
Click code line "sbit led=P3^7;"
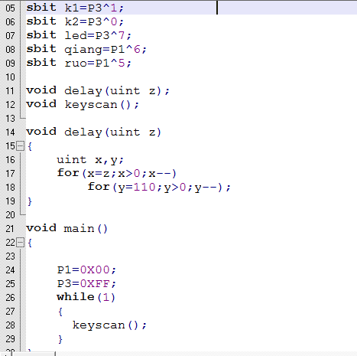79,35
